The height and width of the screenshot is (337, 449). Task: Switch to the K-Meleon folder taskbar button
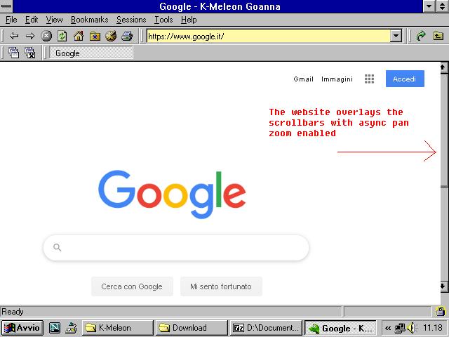[118, 328]
